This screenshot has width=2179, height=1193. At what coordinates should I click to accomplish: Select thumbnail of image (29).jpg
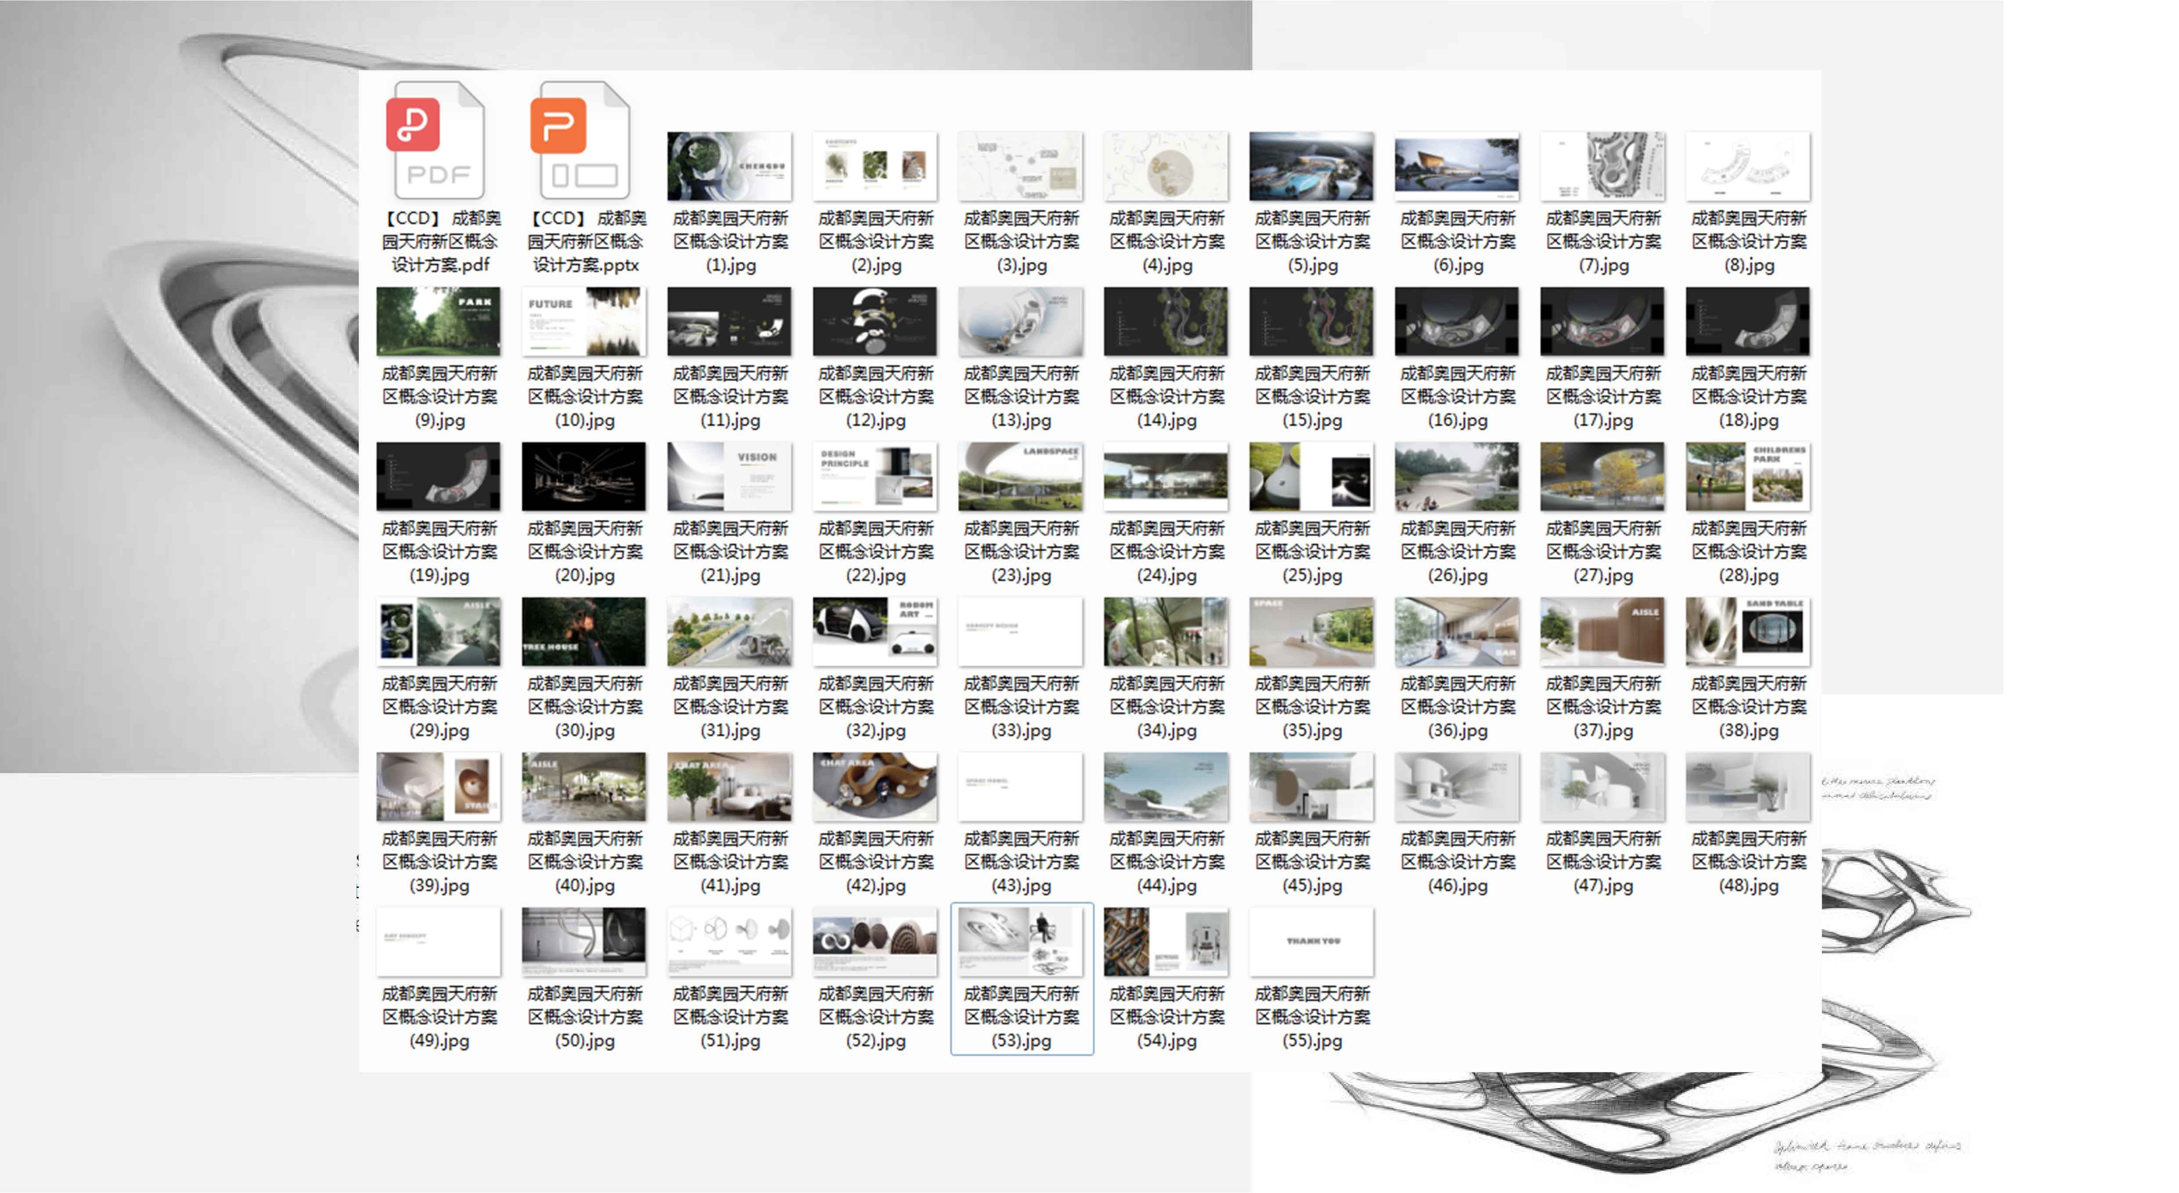point(438,631)
